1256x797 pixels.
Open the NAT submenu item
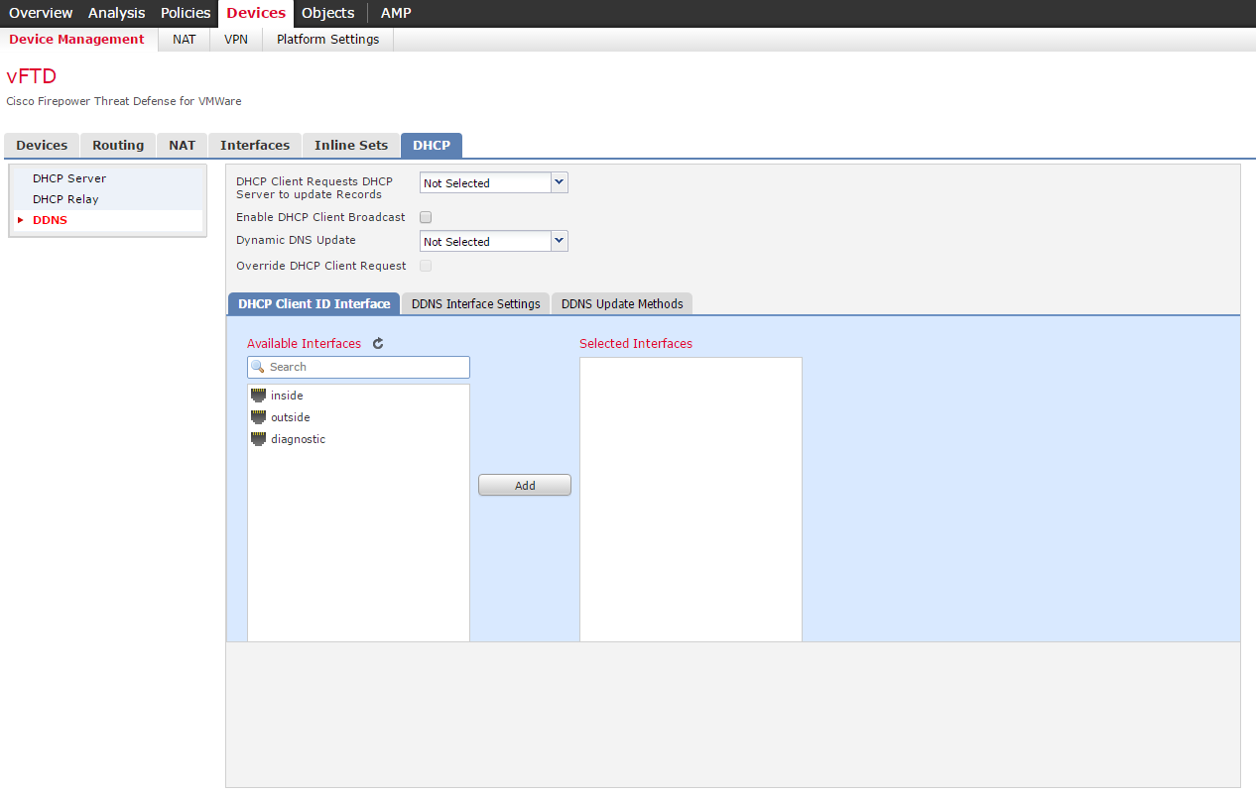pyautogui.click(x=185, y=40)
